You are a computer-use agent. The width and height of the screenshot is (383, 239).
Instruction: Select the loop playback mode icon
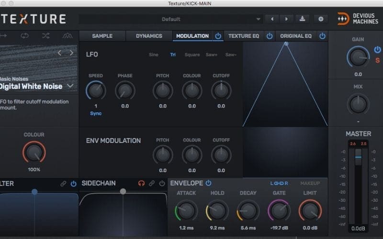pyautogui.click(x=24, y=35)
